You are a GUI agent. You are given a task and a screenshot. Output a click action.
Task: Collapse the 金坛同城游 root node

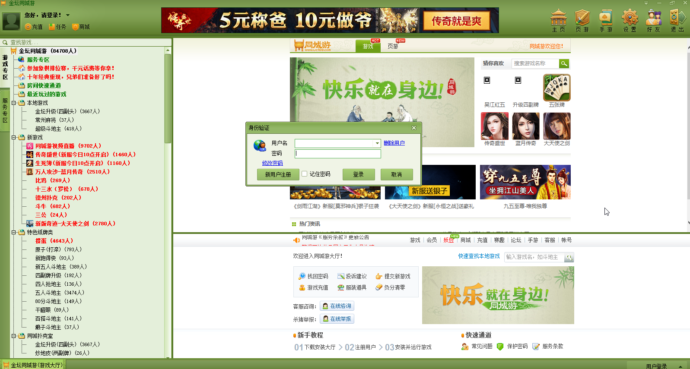[x=13, y=51]
